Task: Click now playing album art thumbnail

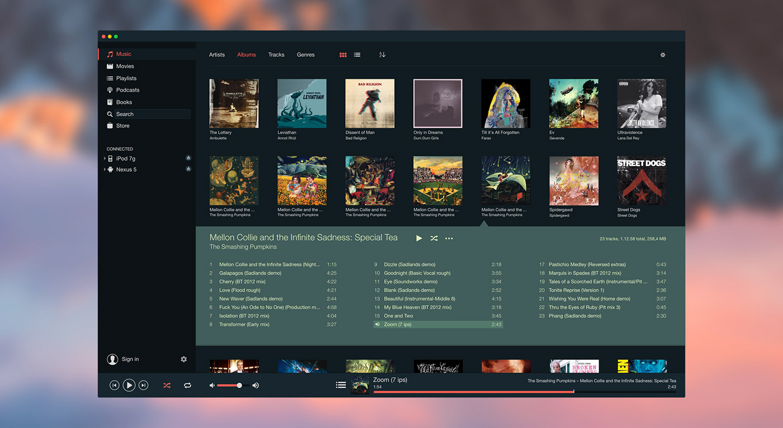Action: 360,385
